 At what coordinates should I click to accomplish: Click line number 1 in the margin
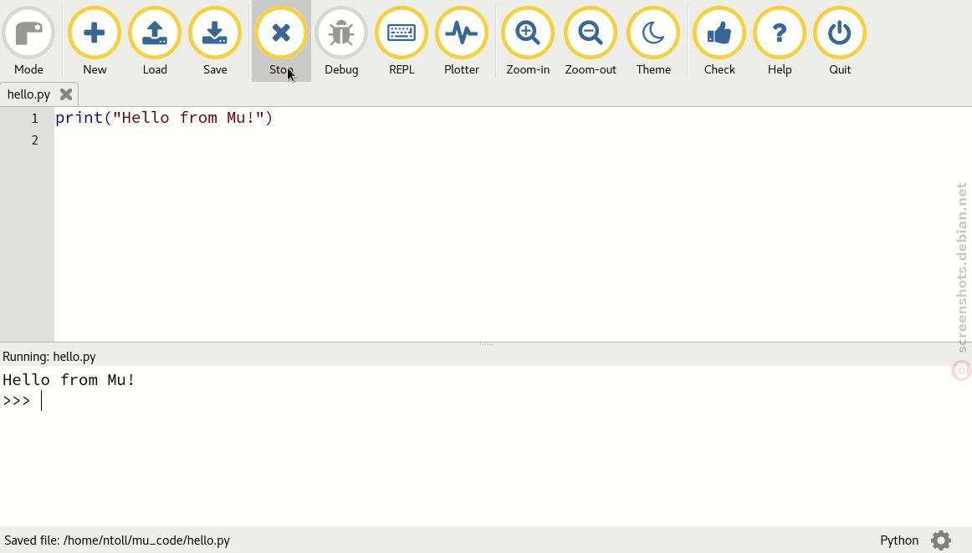[35, 118]
